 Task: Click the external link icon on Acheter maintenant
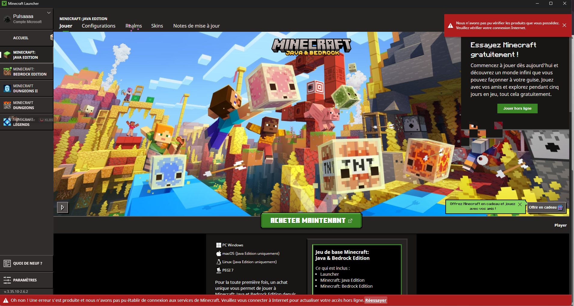pyautogui.click(x=350, y=221)
